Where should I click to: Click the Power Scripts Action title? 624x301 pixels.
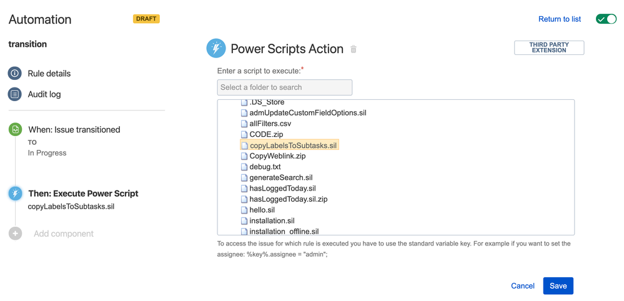pyautogui.click(x=287, y=49)
